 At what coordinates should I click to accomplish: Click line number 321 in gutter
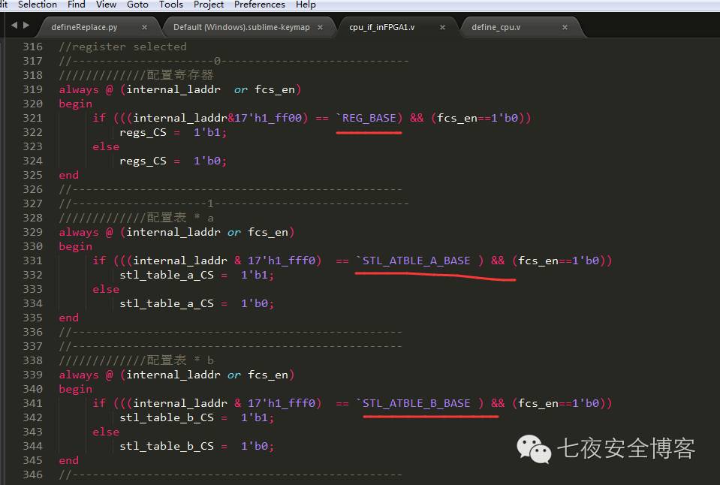32,118
